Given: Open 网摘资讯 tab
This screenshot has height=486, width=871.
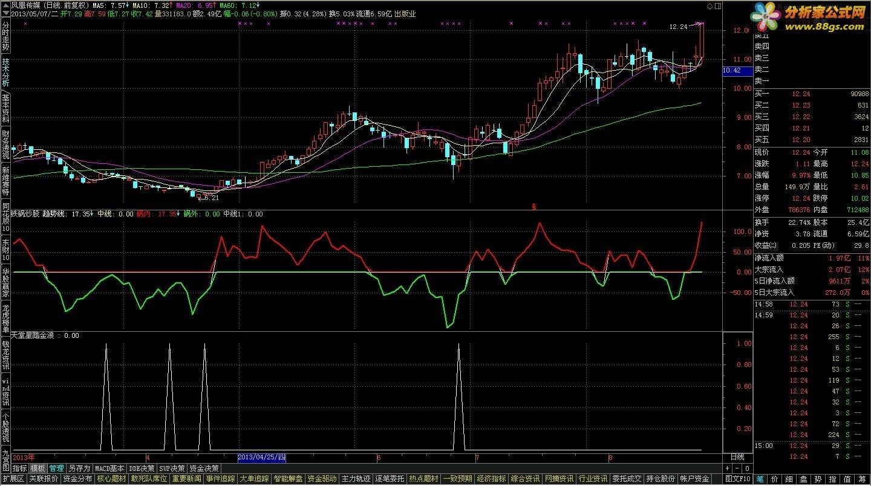Looking at the screenshot, I should pos(559,478).
